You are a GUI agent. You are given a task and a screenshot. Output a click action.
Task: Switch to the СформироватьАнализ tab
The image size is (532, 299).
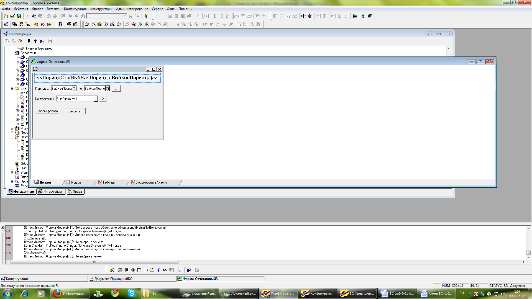tap(151, 182)
